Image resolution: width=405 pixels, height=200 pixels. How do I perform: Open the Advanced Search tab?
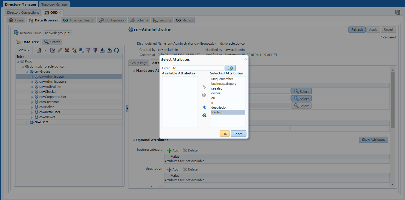point(79,20)
